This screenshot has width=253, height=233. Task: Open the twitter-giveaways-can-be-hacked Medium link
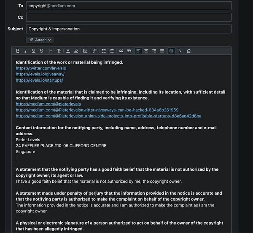click(97, 110)
